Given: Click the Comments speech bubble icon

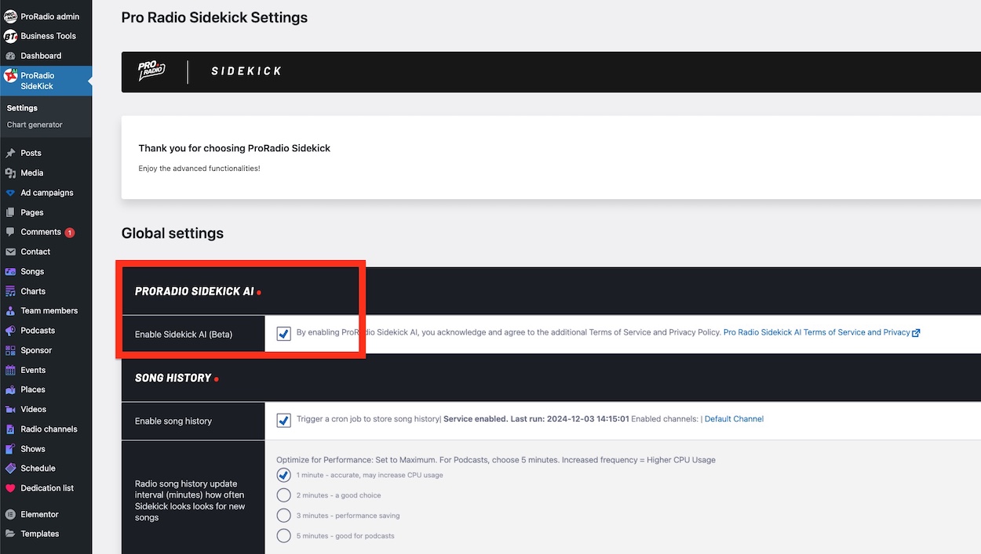Looking at the screenshot, I should coord(10,232).
